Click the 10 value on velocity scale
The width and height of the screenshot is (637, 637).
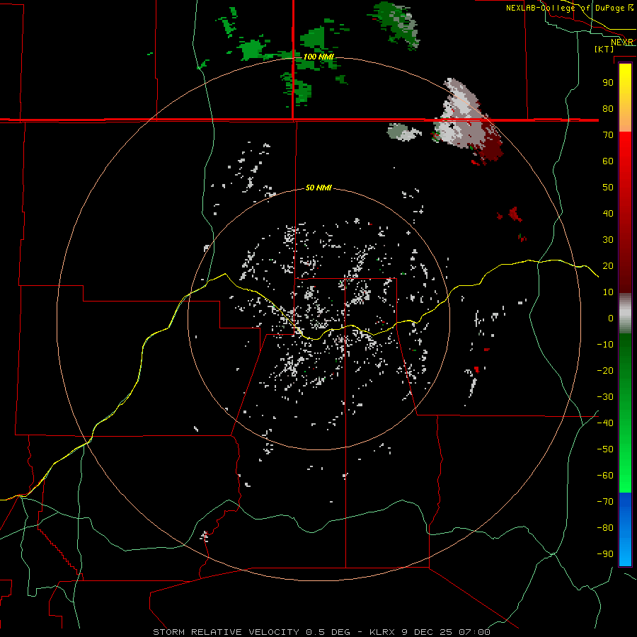608,292
